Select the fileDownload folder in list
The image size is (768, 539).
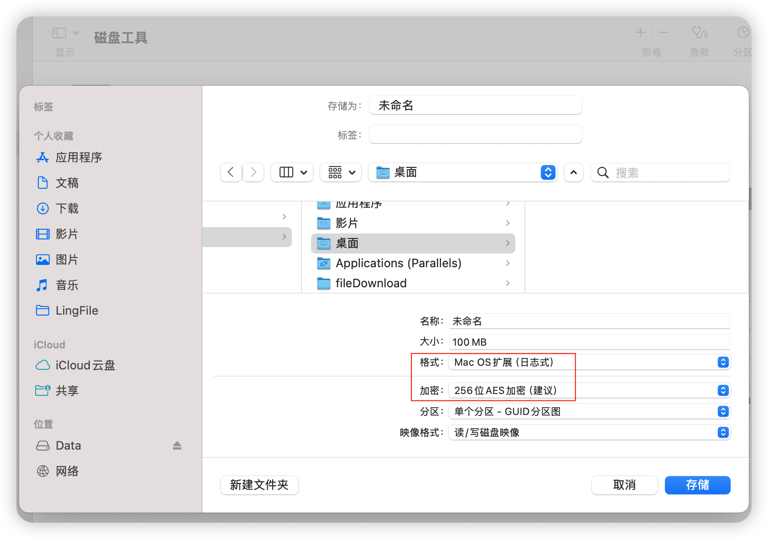pyautogui.click(x=371, y=283)
